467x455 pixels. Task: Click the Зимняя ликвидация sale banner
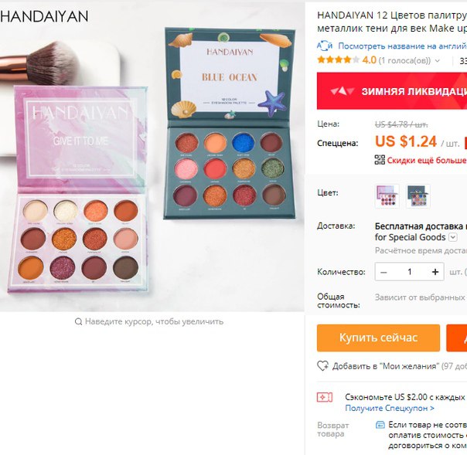click(x=392, y=90)
